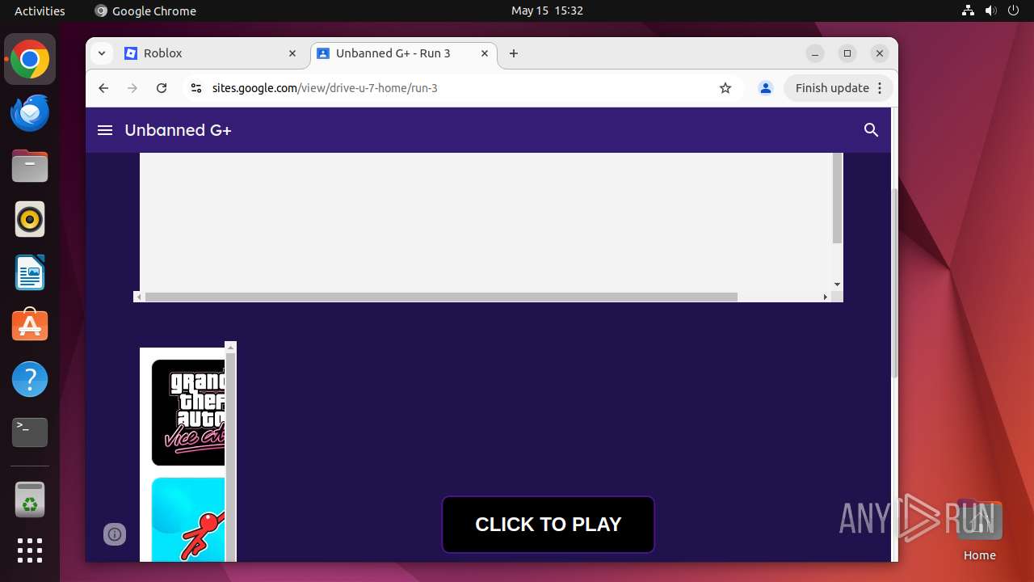This screenshot has height=582, width=1034.
Task: Click the CLICK TO PLAY button
Action: click(x=548, y=525)
